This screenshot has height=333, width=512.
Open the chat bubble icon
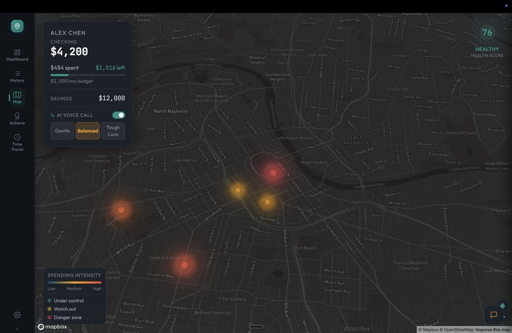(x=494, y=315)
